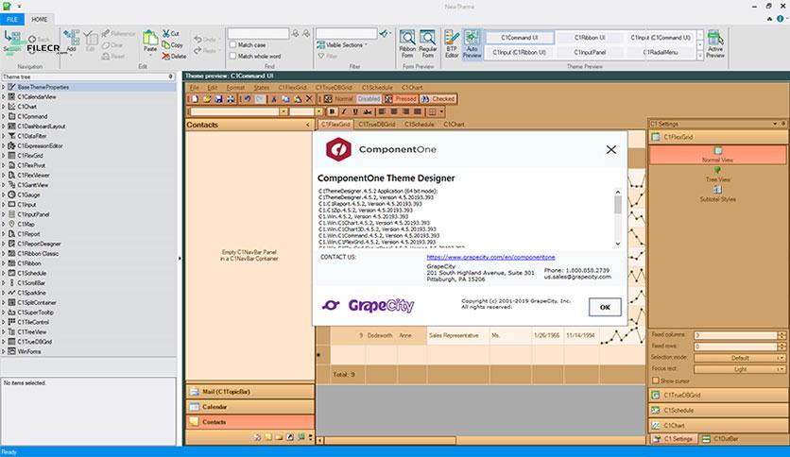Click Save disk icon in preview toolbar
This screenshot has height=457, width=790.
tap(218, 98)
